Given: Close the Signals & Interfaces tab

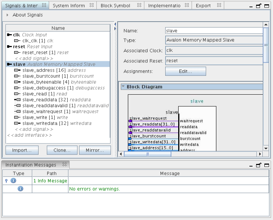Looking at the screenshot, I should [x=44, y=5].
